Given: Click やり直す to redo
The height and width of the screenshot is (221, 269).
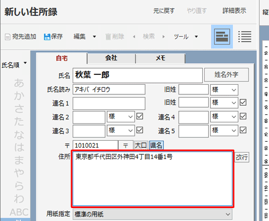Looking at the screenshot, I should tap(197, 11).
